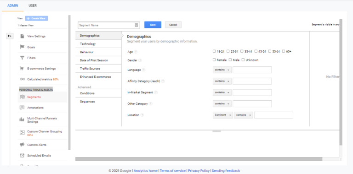Click the back arrow icon in left sidebar
The height and width of the screenshot is (174, 353).
coord(10,36)
